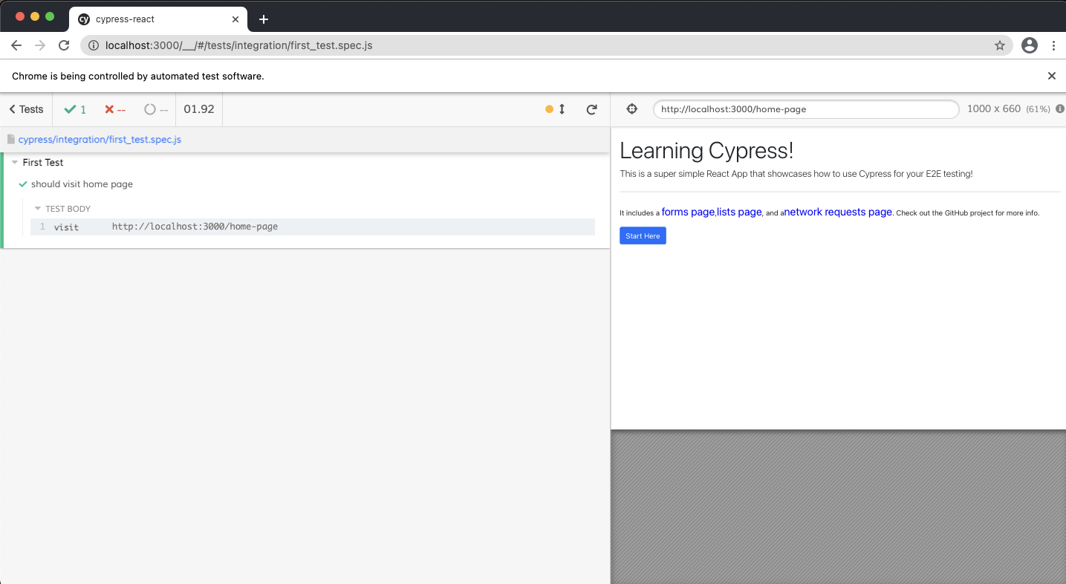Open a new browser tab
The image size is (1066, 584).
(x=263, y=19)
